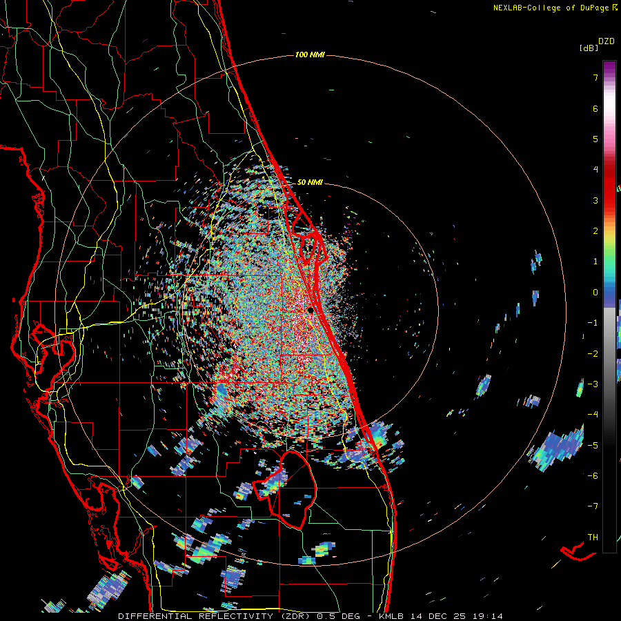This screenshot has height=621, width=621.
Task: Click the -4 dB scale tick label
Action: 593,415
